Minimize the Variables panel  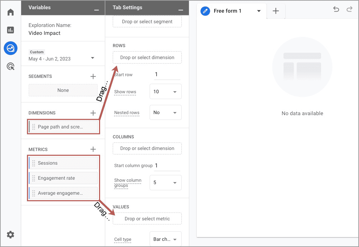click(x=97, y=10)
